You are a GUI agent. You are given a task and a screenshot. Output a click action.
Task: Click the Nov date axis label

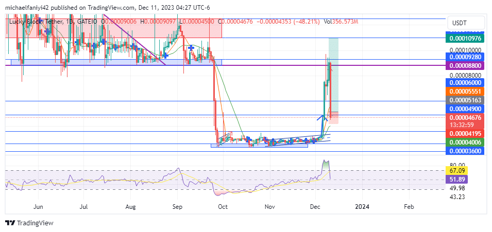point(270,207)
